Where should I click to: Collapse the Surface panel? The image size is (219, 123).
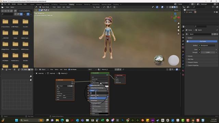[190, 38]
